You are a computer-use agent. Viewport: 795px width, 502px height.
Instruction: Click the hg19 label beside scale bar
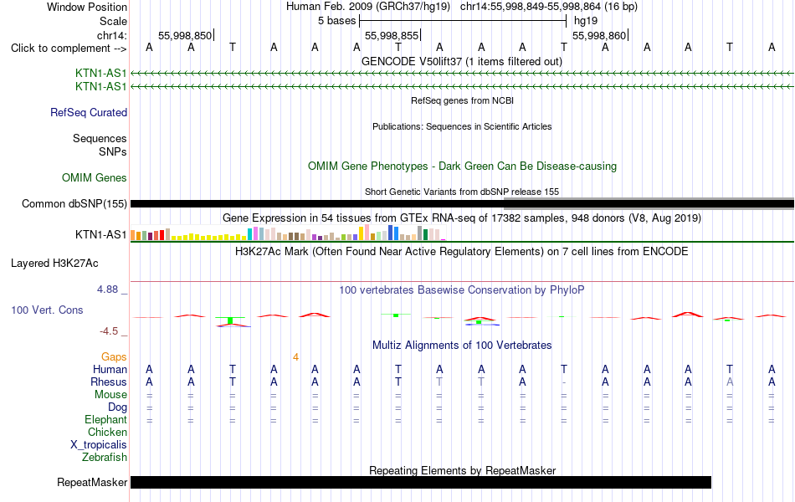click(x=586, y=21)
